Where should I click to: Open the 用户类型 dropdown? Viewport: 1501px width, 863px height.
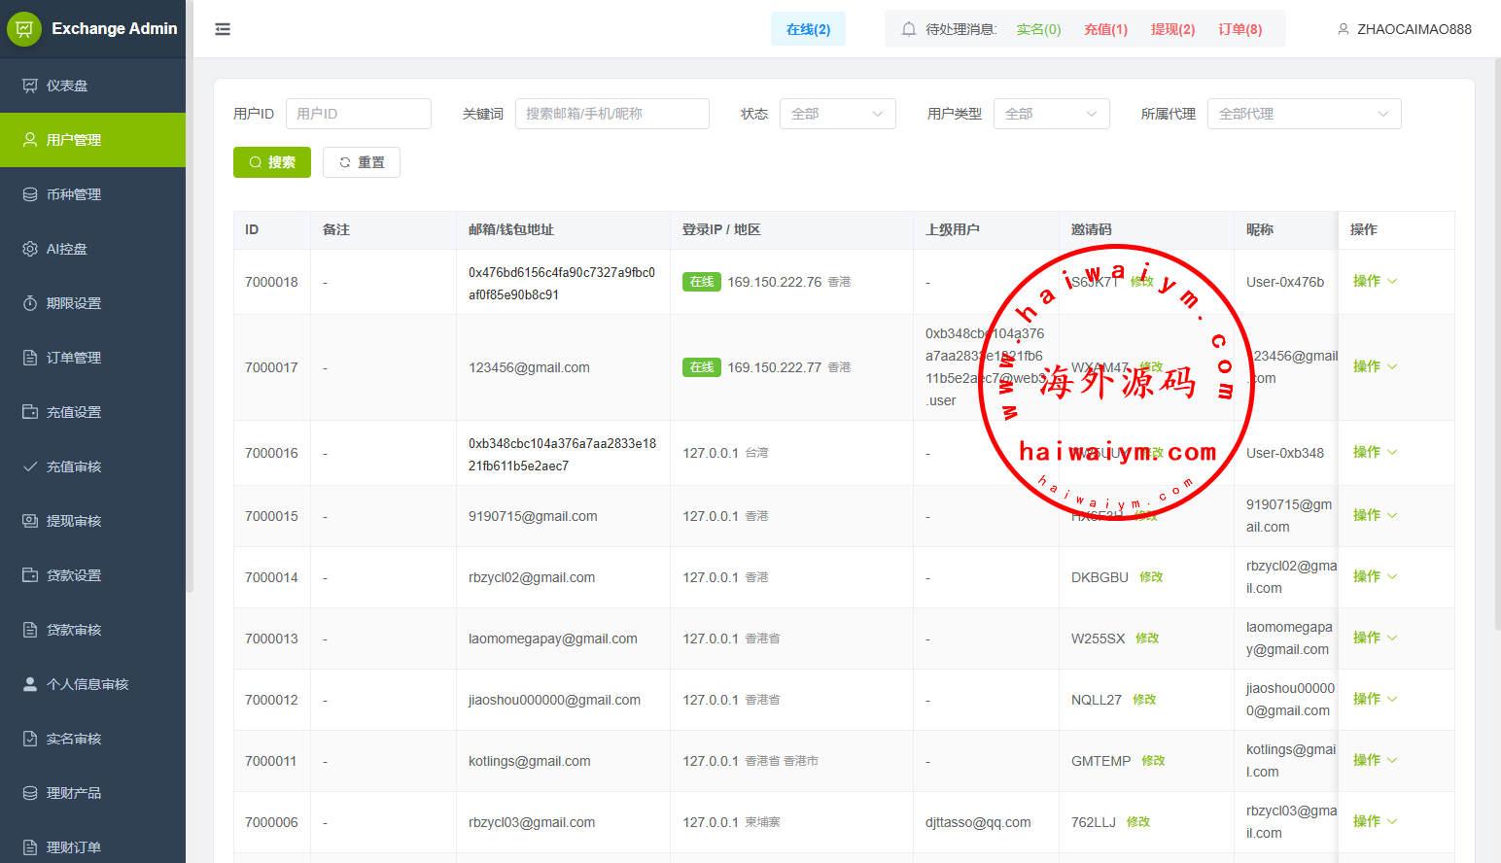(x=1051, y=114)
